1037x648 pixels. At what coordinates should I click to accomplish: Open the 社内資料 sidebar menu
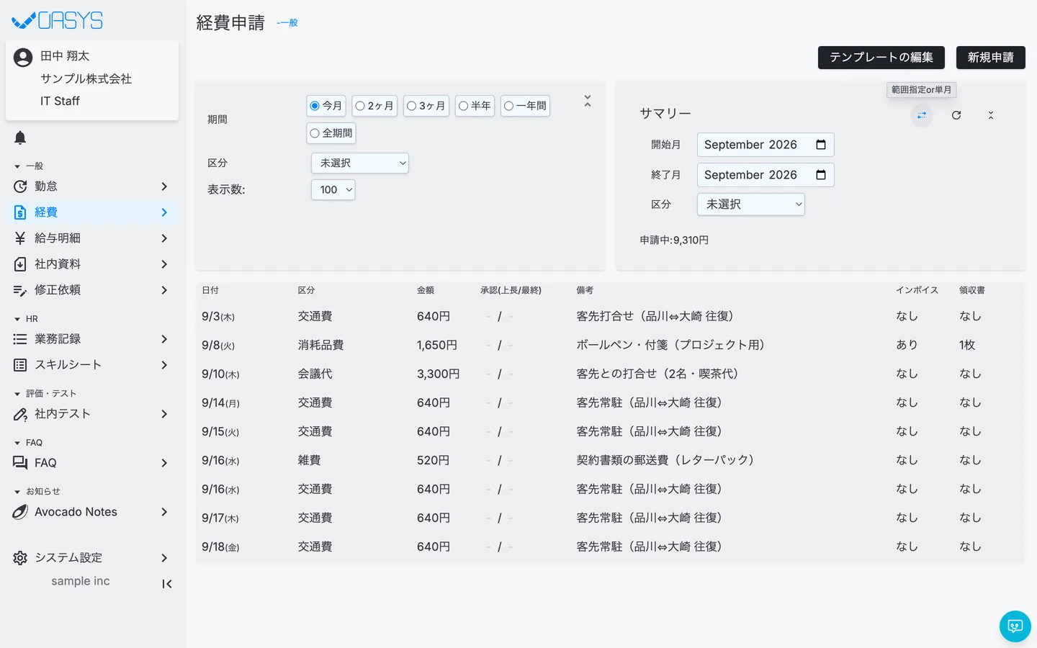[x=92, y=264]
